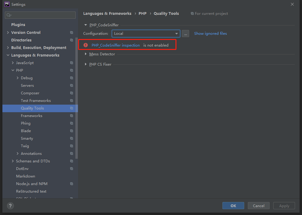Click Languages & Frameworks in the breadcrumb
Screen dimensions: 302x215
(x=107, y=14)
